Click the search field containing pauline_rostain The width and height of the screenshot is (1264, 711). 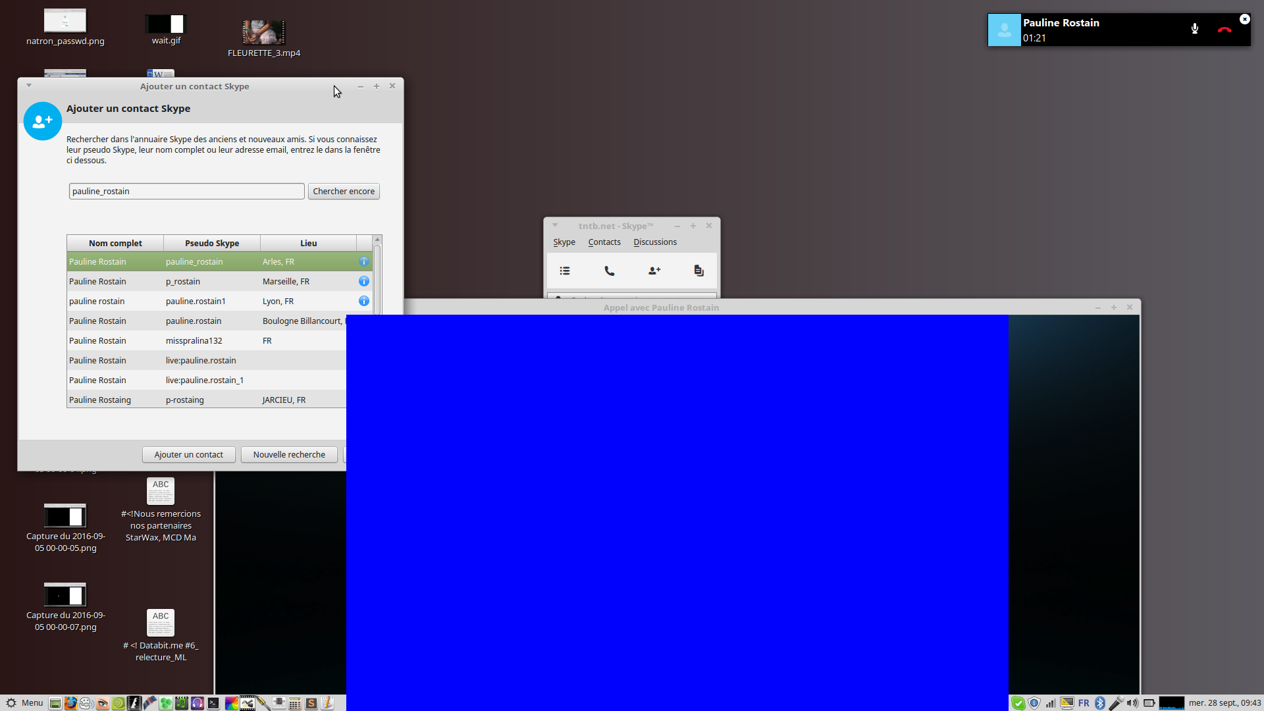(x=186, y=192)
